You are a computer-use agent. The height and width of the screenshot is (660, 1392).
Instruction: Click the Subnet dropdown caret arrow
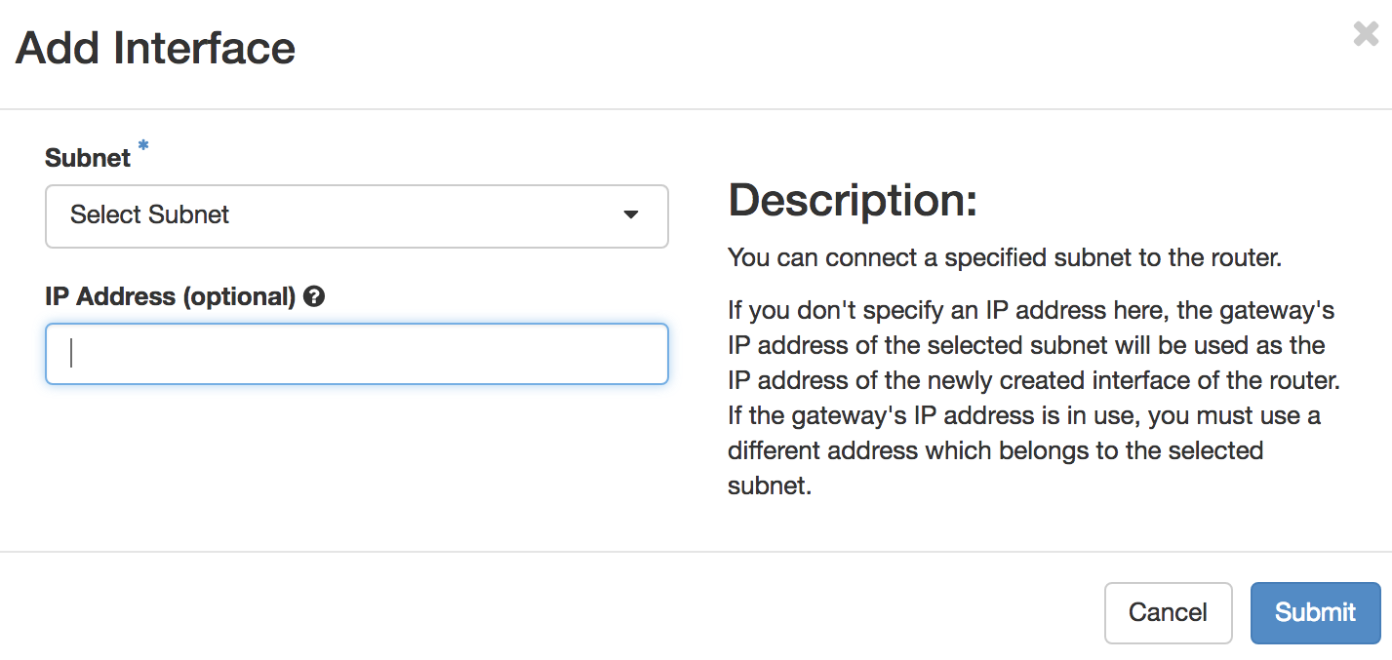point(631,215)
